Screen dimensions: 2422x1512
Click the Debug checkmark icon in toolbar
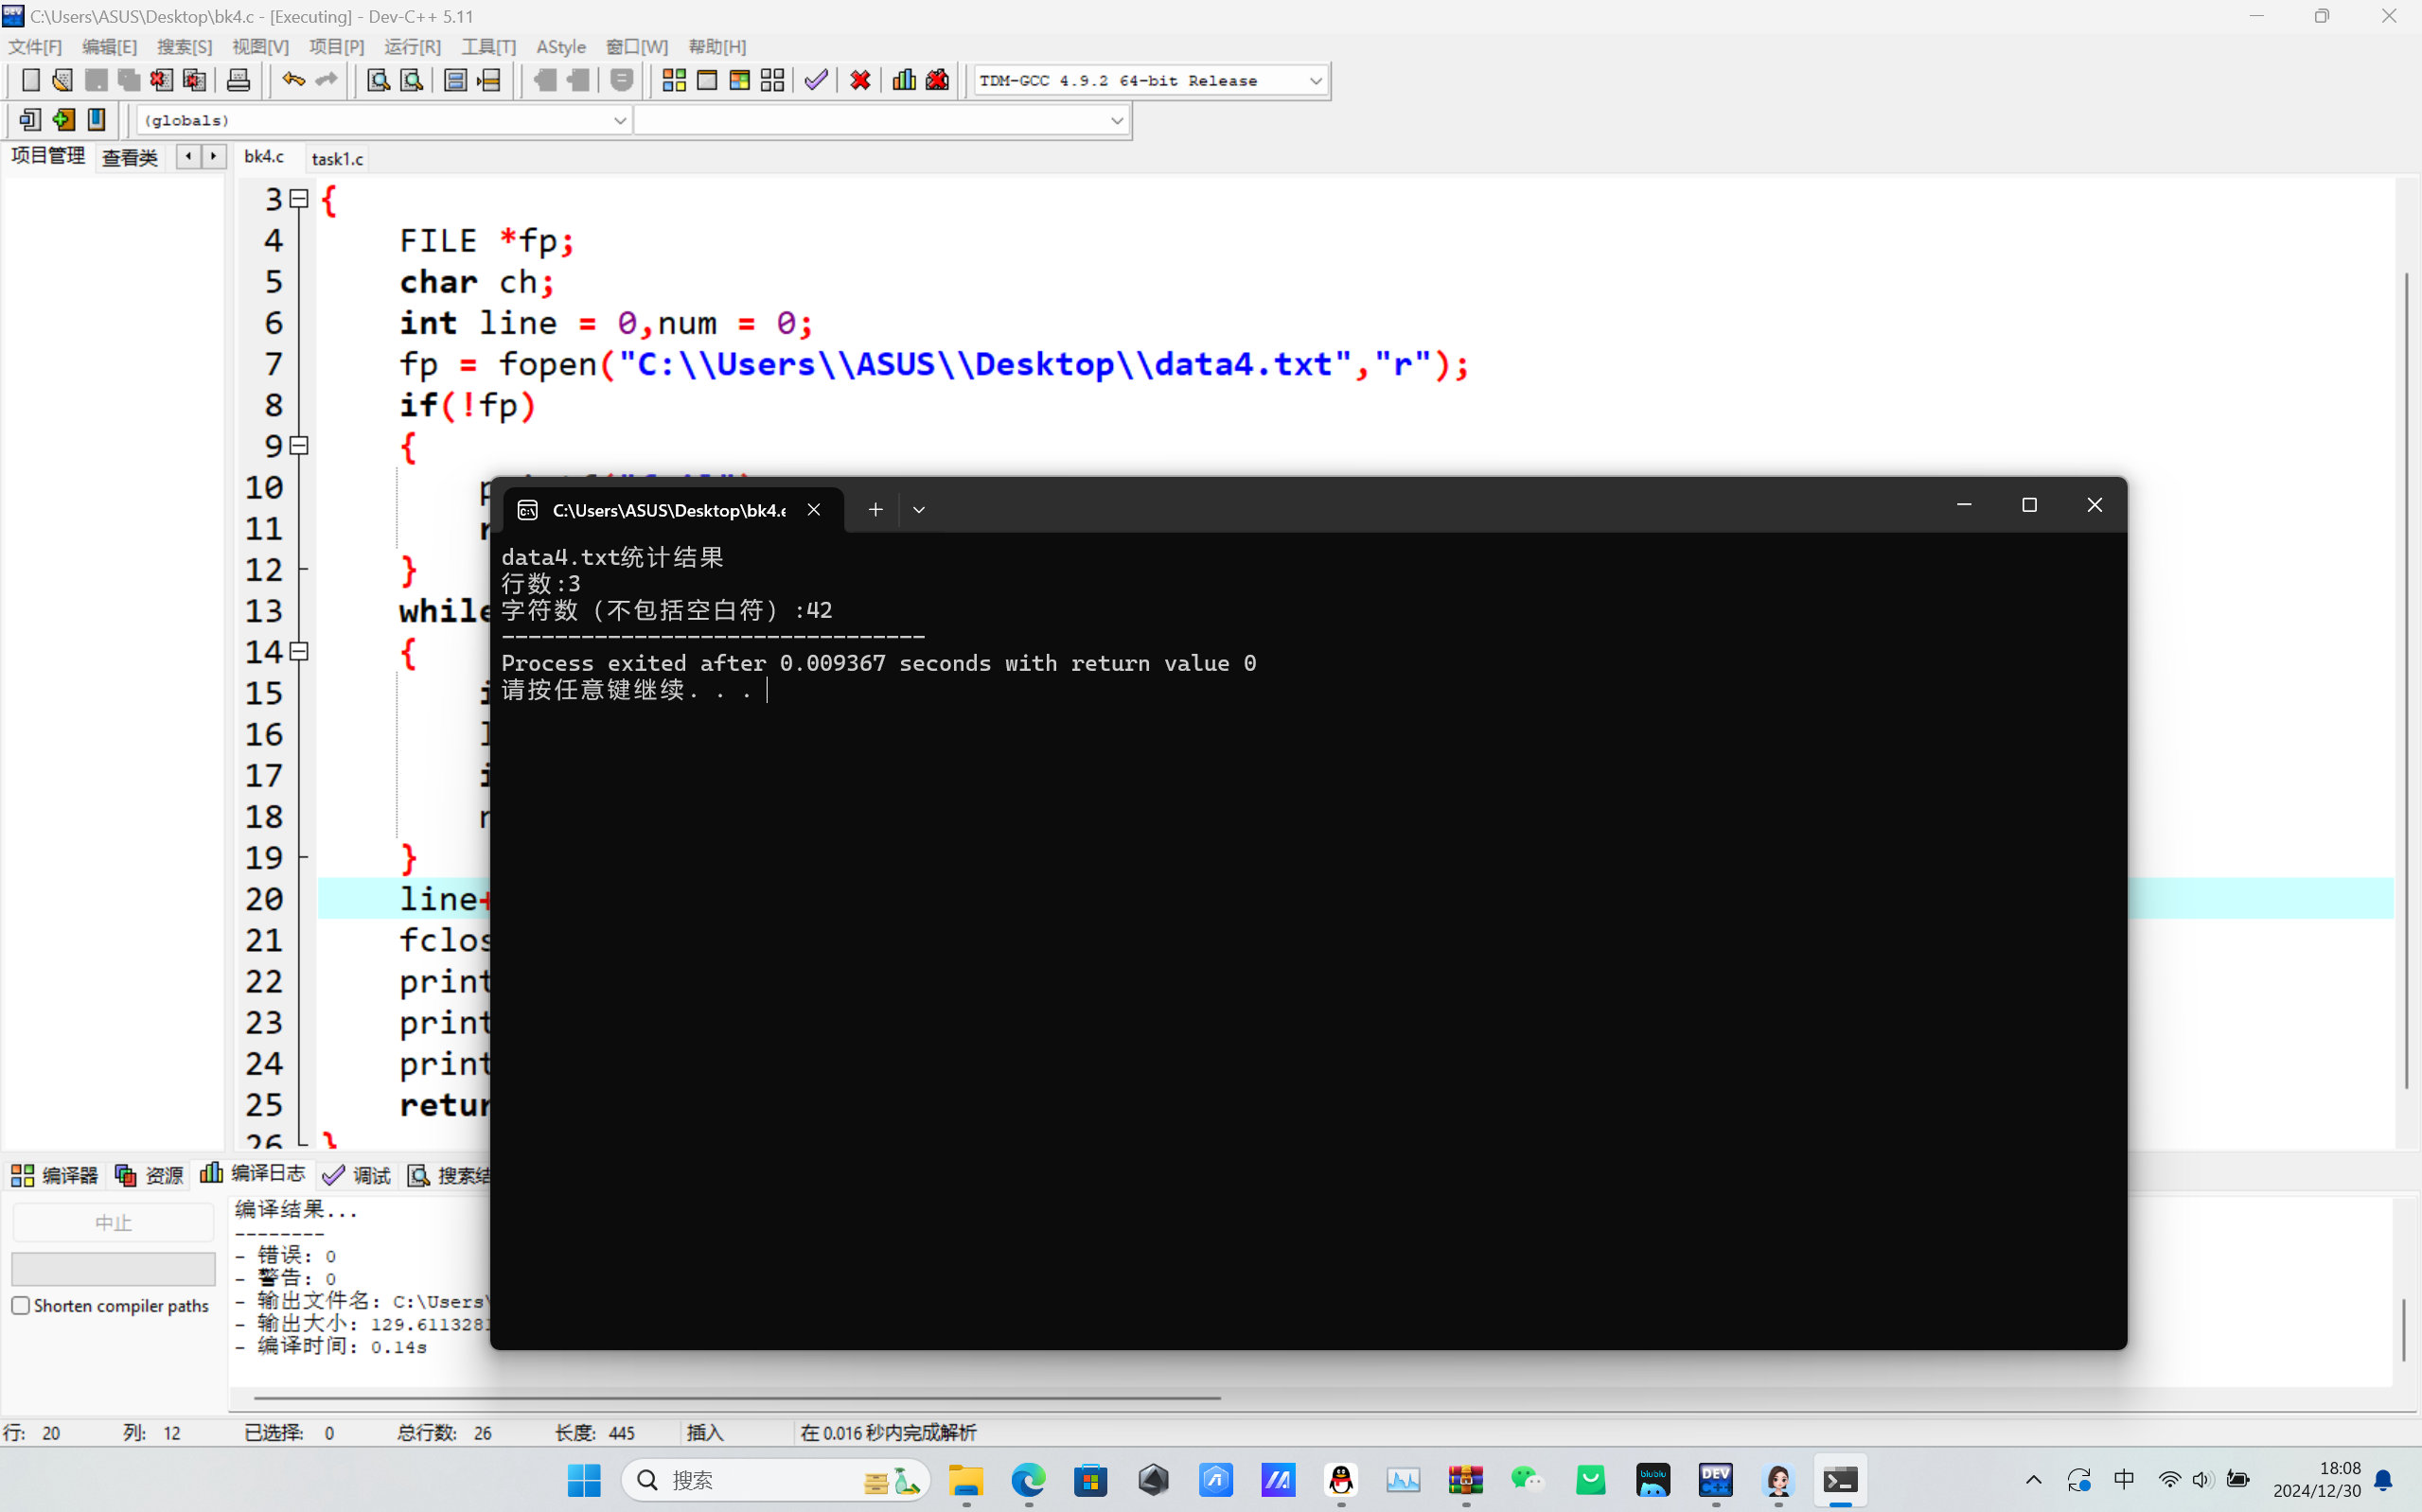(x=816, y=80)
